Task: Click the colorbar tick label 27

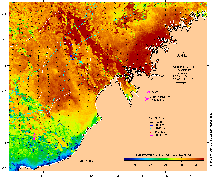Action: click(150, 165)
